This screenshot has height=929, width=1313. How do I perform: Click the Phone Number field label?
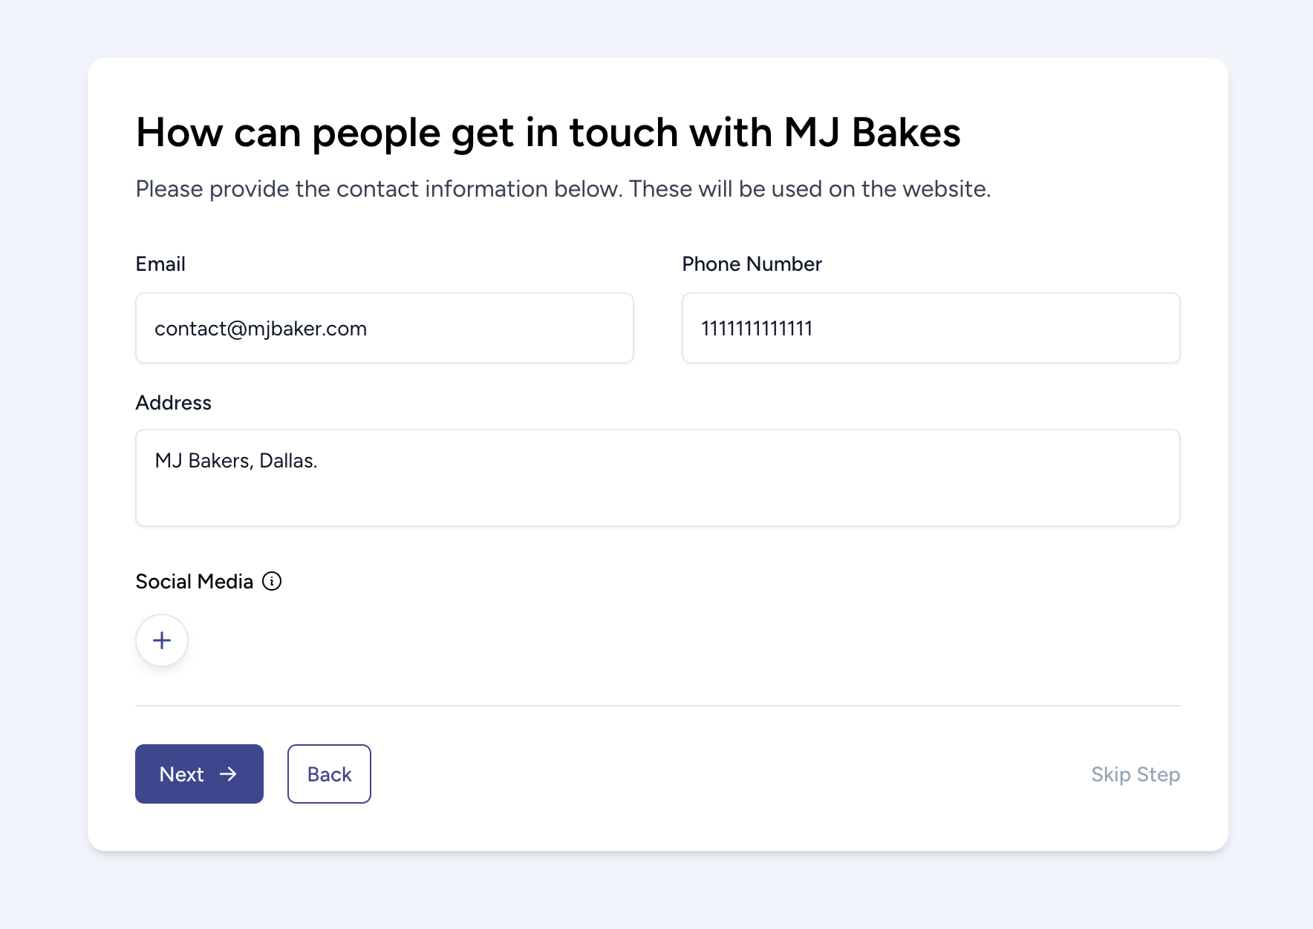[x=752, y=264]
